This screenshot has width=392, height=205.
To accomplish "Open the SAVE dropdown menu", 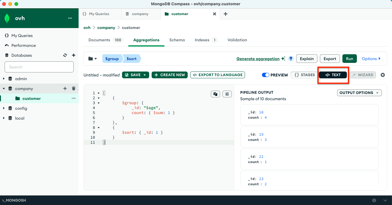I will coord(145,75).
